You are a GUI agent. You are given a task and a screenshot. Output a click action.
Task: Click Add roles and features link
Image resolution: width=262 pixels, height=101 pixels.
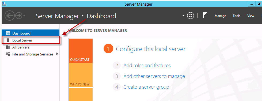pos(147,65)
